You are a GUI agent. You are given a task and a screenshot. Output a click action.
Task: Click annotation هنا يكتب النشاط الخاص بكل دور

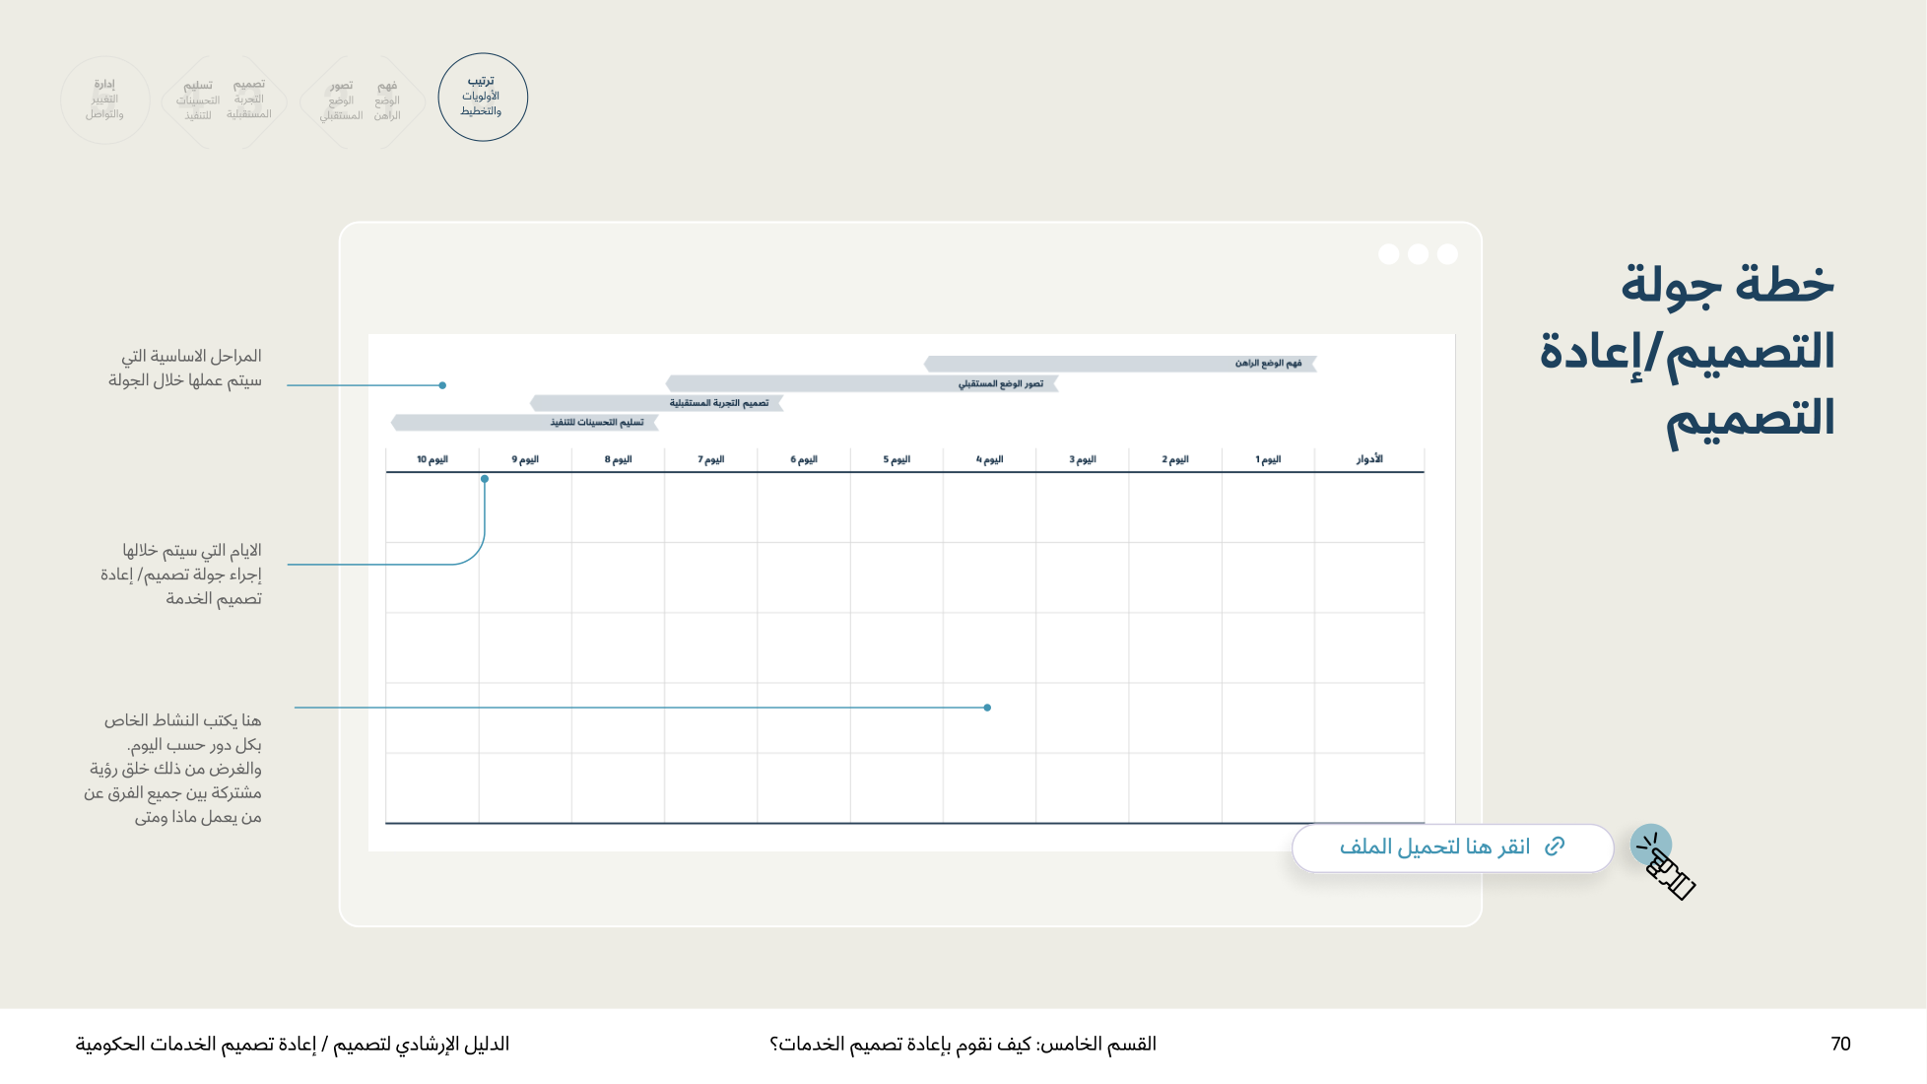point(173,769)
